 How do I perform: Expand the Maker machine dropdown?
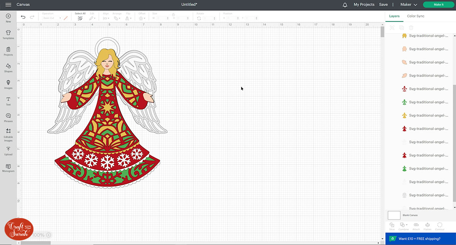coord(409,5)
